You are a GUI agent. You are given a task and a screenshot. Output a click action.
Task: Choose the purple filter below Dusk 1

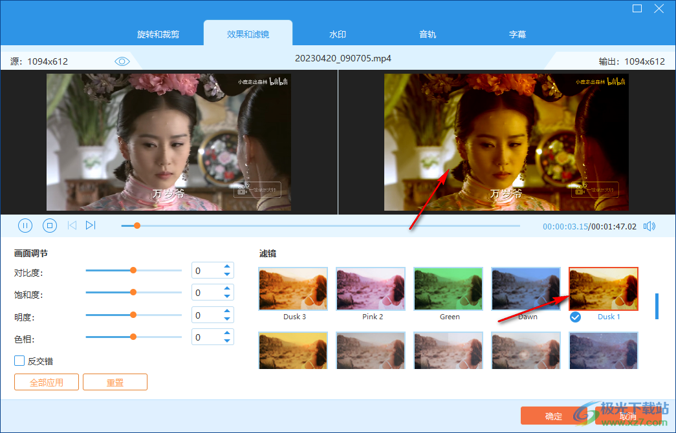pos(604,350)
